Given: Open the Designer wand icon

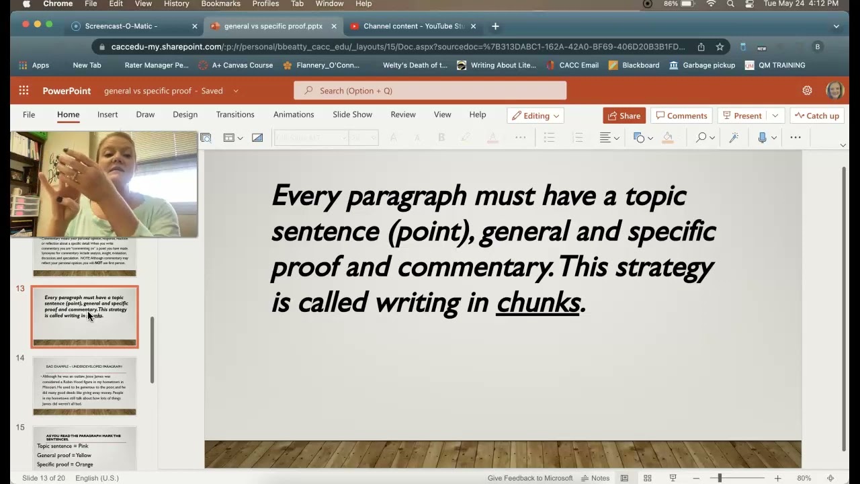Looking at the screenshot, I should (734, 137).
